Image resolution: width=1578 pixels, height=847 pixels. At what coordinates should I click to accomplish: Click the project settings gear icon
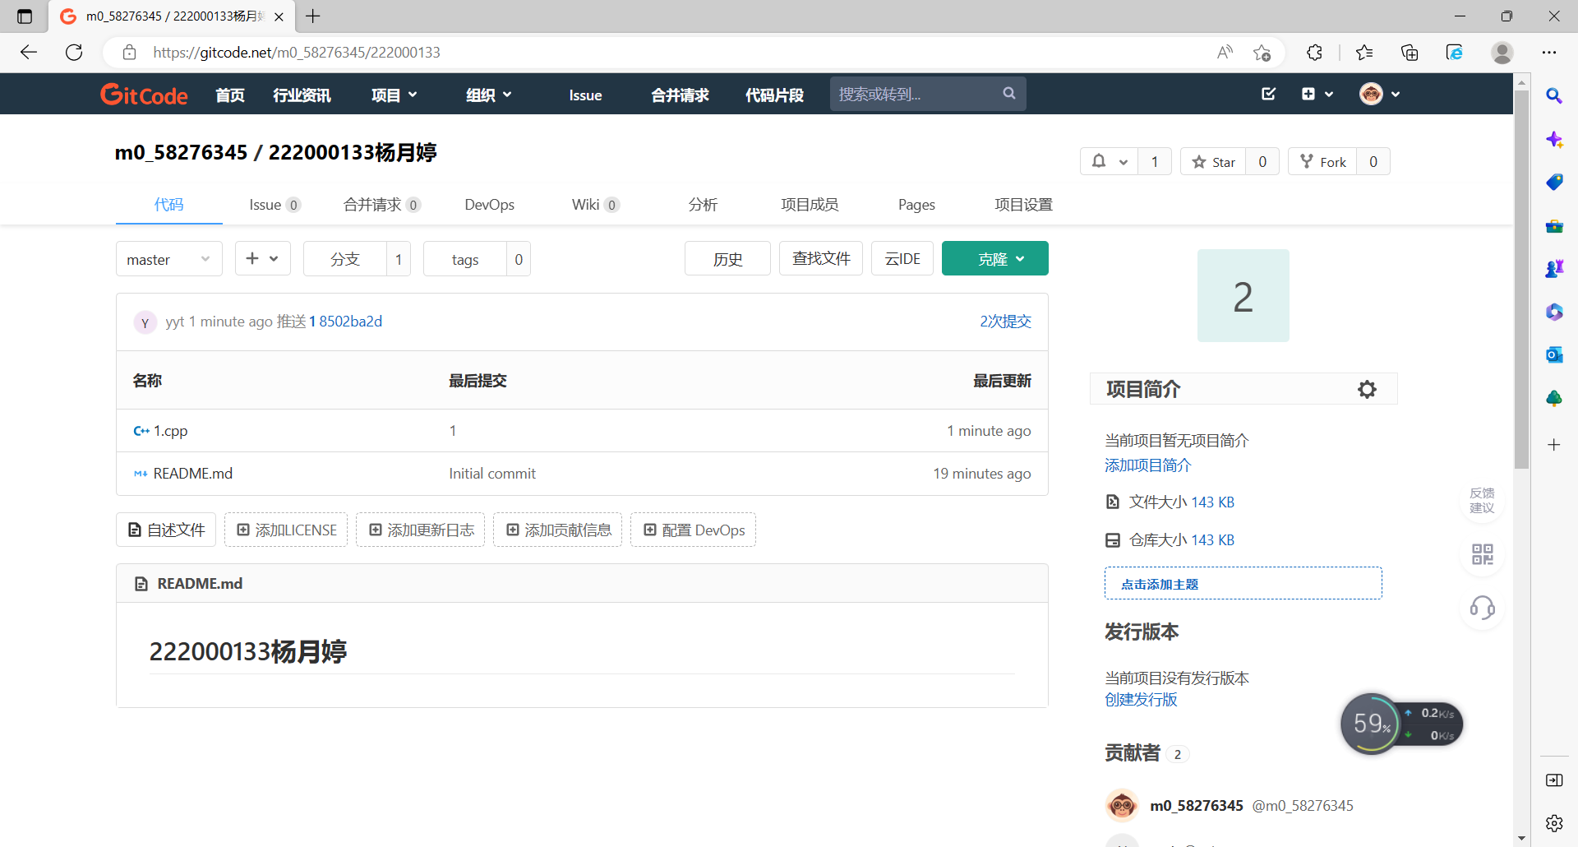tap(1366, 389)
